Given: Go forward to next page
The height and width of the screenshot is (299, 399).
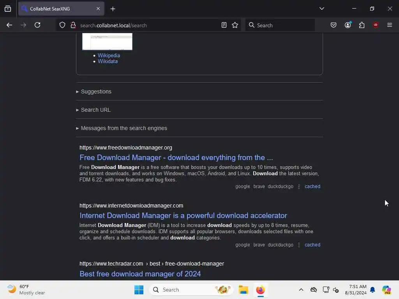Looking at the screenshot, I should point(23,25).
